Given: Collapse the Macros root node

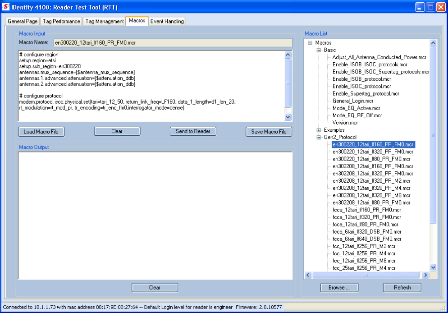Looking at the screenshot, I should coord(310,43).
